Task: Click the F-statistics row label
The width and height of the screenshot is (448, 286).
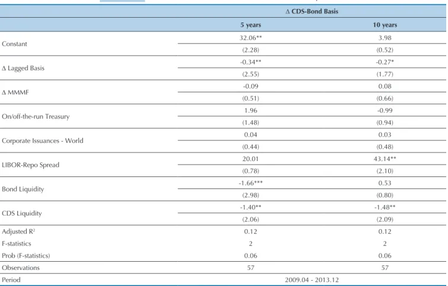Action: (x=16, y=244)
